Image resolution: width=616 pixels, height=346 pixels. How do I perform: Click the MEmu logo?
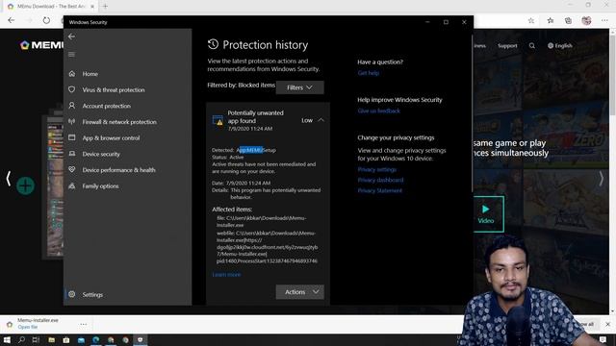41,45
